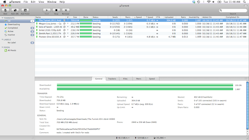Start the selected torrent with Start button
The image size is (249, 140).
47,10
